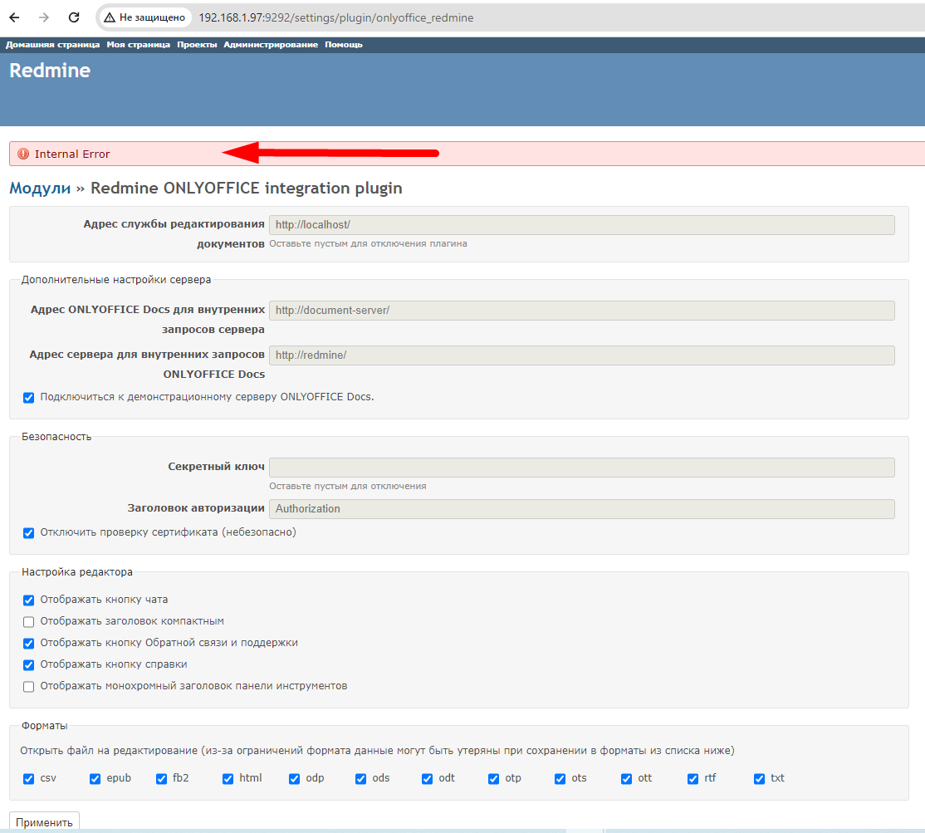Uncheck the odp format checkbox
925x833 pixels.
tap(295, 779)
